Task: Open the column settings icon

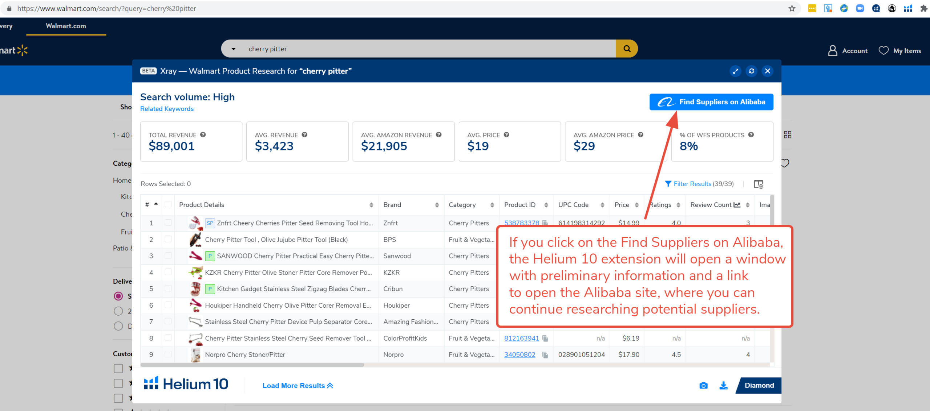Action: click(759, 184)
